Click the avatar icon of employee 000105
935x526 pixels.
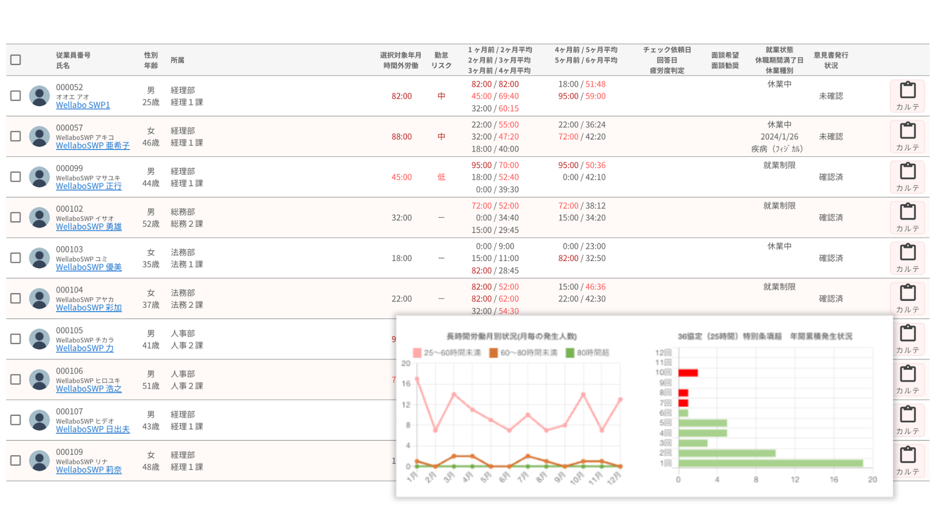tap(39, 339)
